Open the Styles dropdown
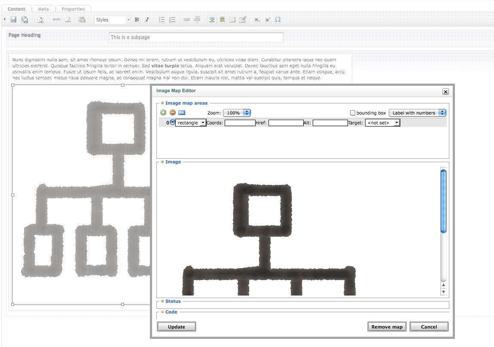This screenshot has width=494, height=347. pos(112,19)
